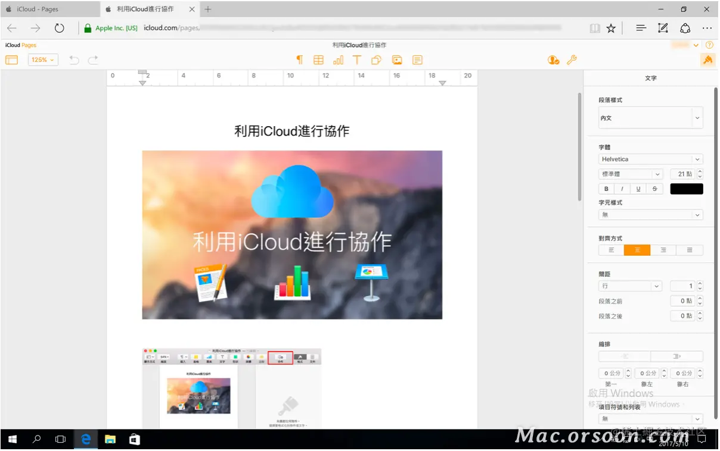The height and width of the screenshot is (451, 720).
Task: Open File Explorer from the taskbar
Action: coord(110,440)
